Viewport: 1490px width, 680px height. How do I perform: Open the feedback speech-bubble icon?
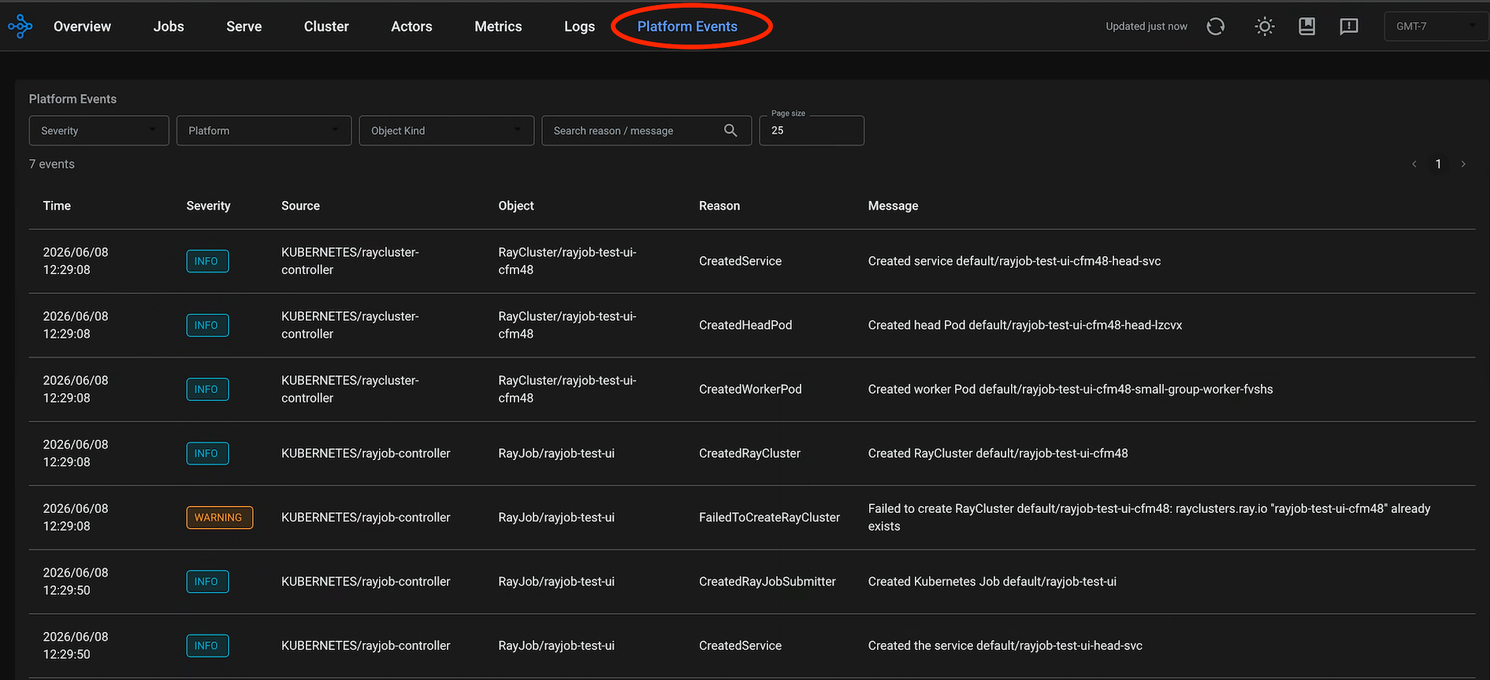tap(1349, 27)
